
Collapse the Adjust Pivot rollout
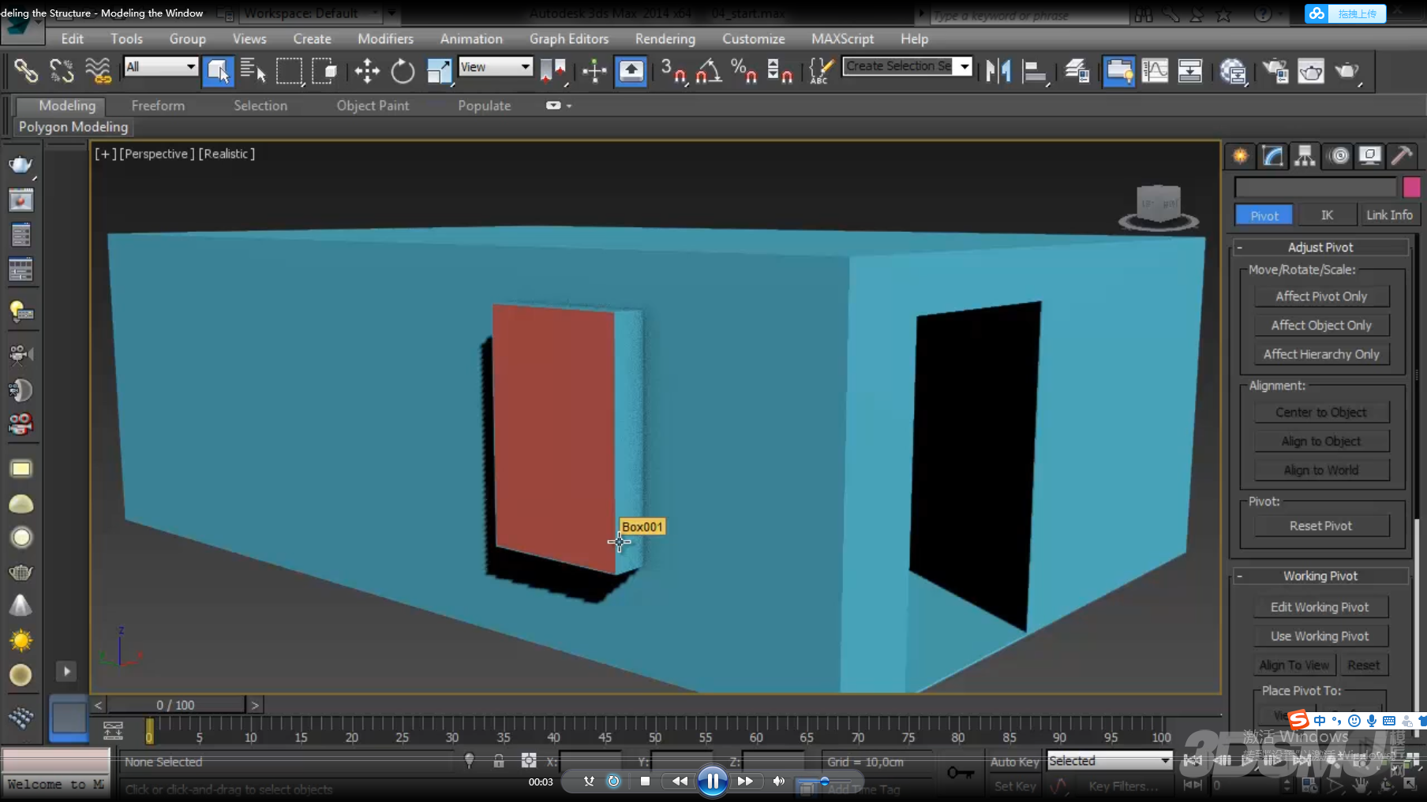pyautogui.click(x=1239, y=248)
